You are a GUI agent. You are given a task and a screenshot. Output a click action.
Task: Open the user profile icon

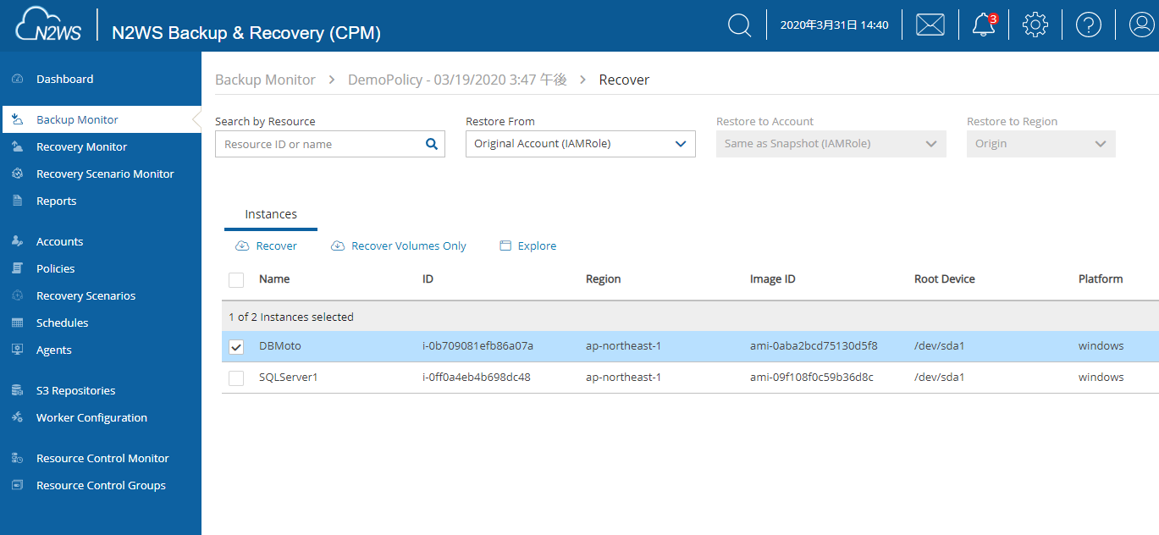coord(1142,25)
